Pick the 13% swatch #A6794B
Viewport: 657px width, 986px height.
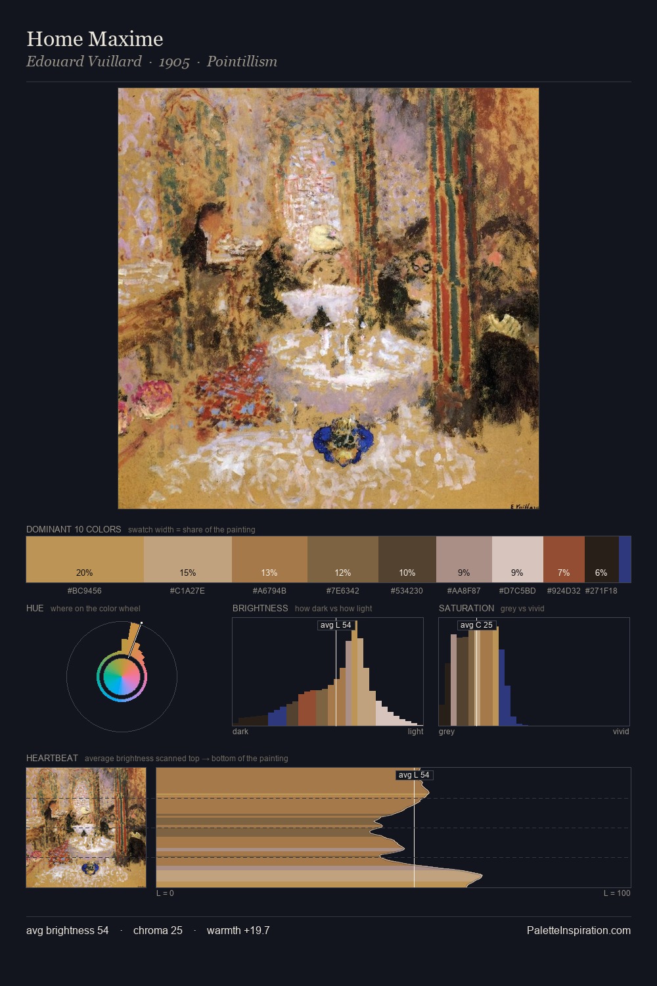click(x=269, y=559)
